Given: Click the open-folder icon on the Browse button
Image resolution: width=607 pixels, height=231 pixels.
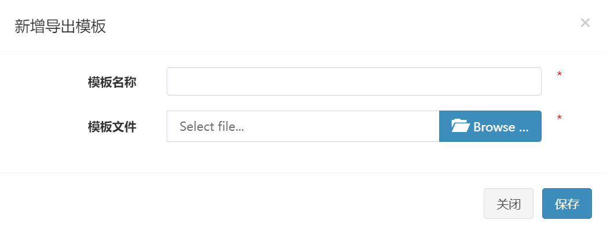Looking at the screenshot, I should 460,126.
